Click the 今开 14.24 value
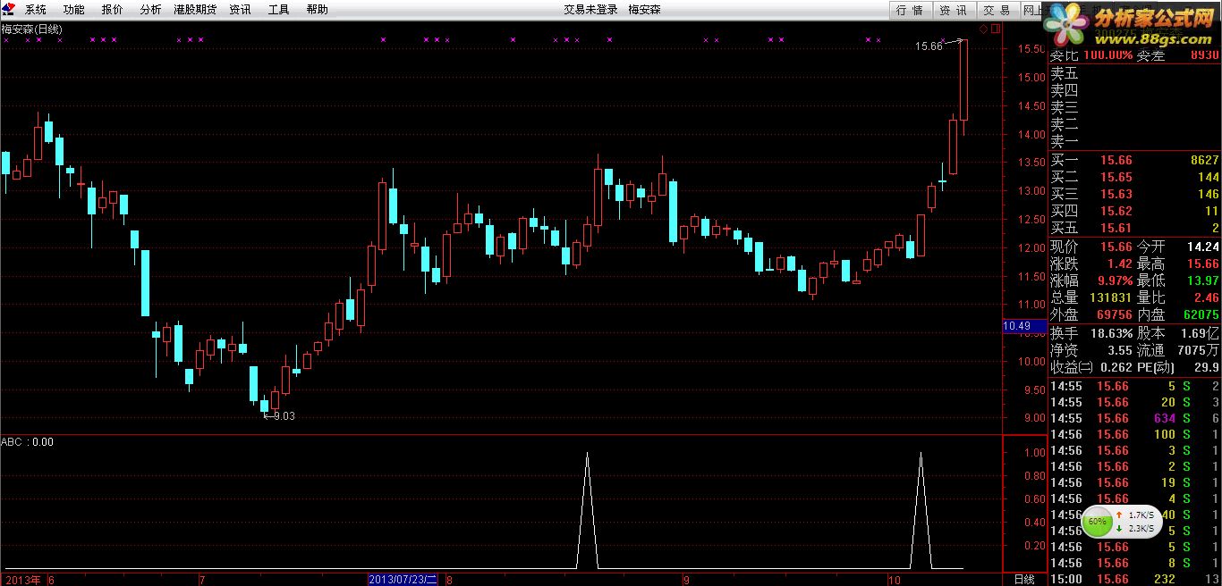The width and height of the screenshot is (1222, 586). pos(1202,247)
